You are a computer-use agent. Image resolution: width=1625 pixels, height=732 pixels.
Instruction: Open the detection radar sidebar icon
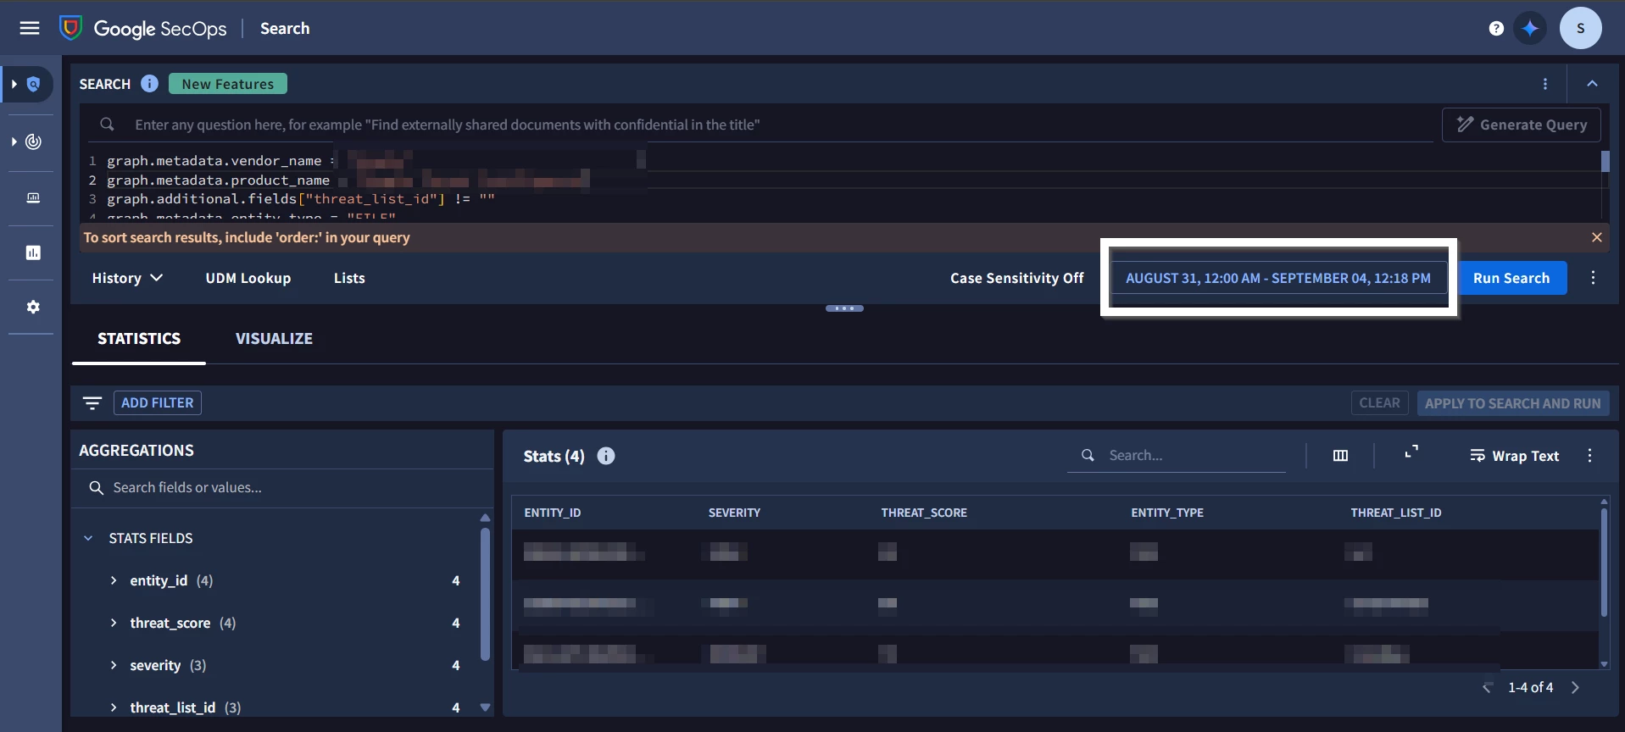click(34, 141)
